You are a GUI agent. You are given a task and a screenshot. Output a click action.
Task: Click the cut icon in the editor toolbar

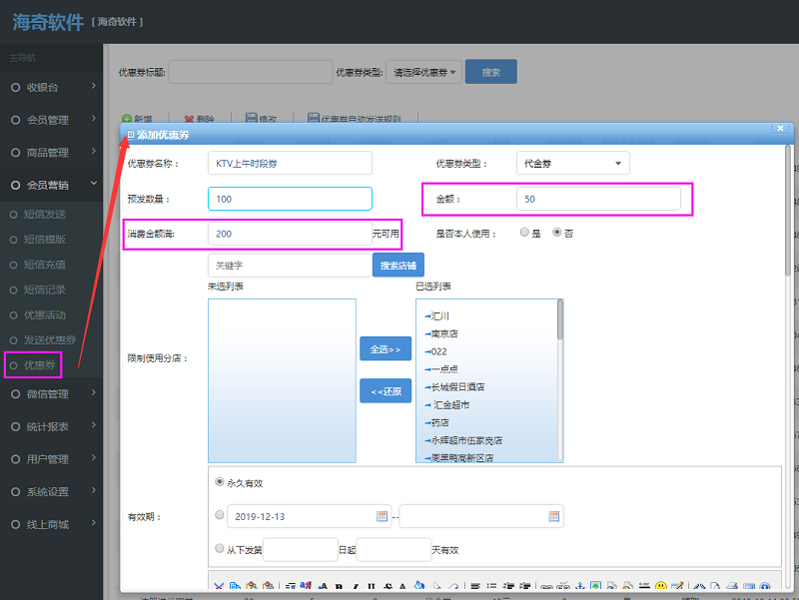pyautogui.click(x=219, y=587)
